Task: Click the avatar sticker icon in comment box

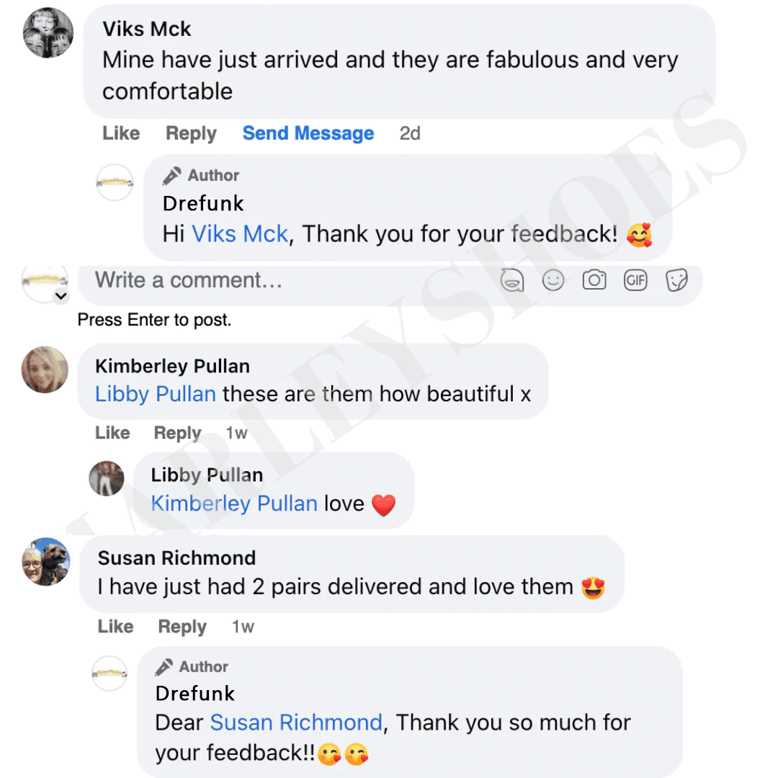Action: [512, 280]
